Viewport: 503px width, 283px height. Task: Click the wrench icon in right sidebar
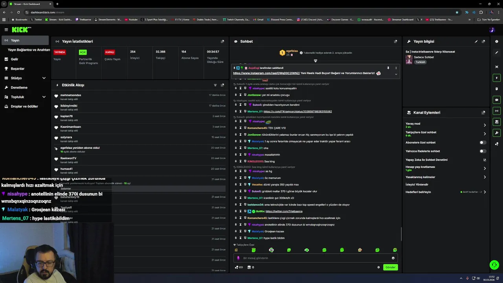pyautogui.click(x=497, y=133)
